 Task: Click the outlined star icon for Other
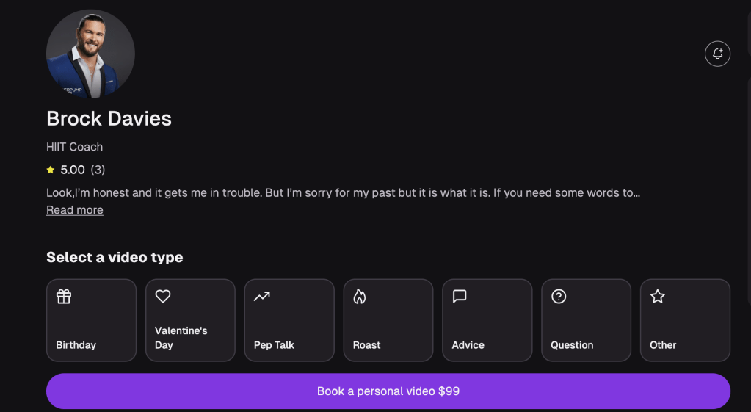(x=658, y=297)
